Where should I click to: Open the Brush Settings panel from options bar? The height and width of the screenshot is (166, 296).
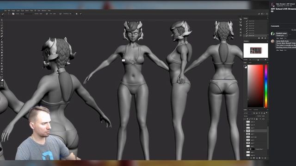[x=13, y=14]
